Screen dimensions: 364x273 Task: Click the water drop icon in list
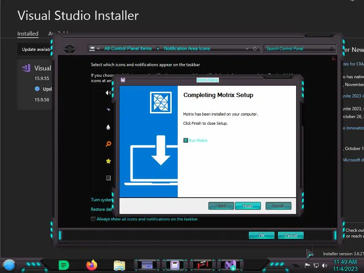108,127
